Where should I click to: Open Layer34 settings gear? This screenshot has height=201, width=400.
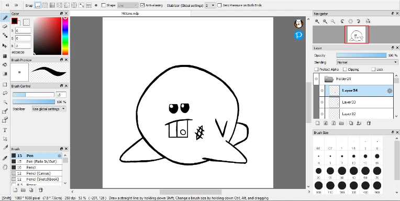[x=390, y=91]
